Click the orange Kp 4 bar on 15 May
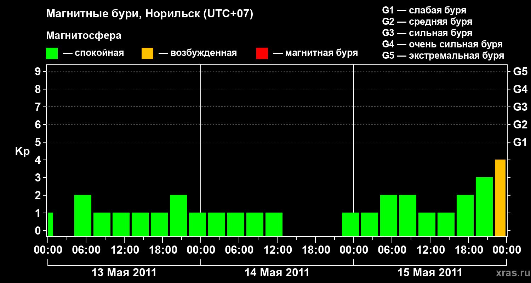 500,198
